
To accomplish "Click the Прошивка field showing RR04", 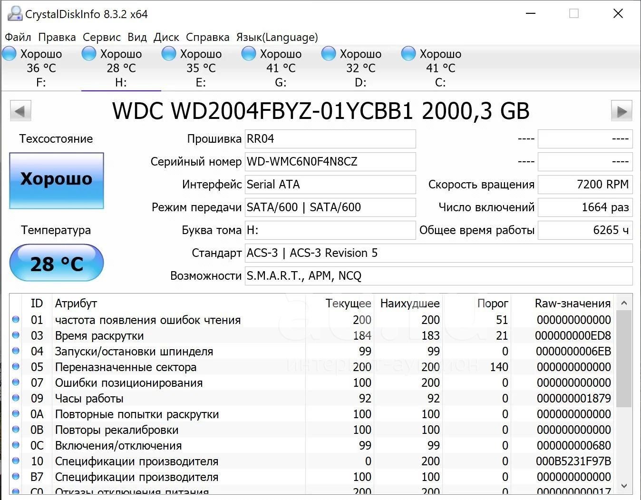I will (x=330, y=139).
